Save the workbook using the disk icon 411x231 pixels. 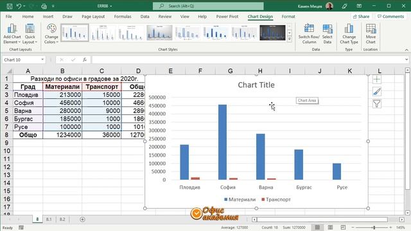(10, 6)
